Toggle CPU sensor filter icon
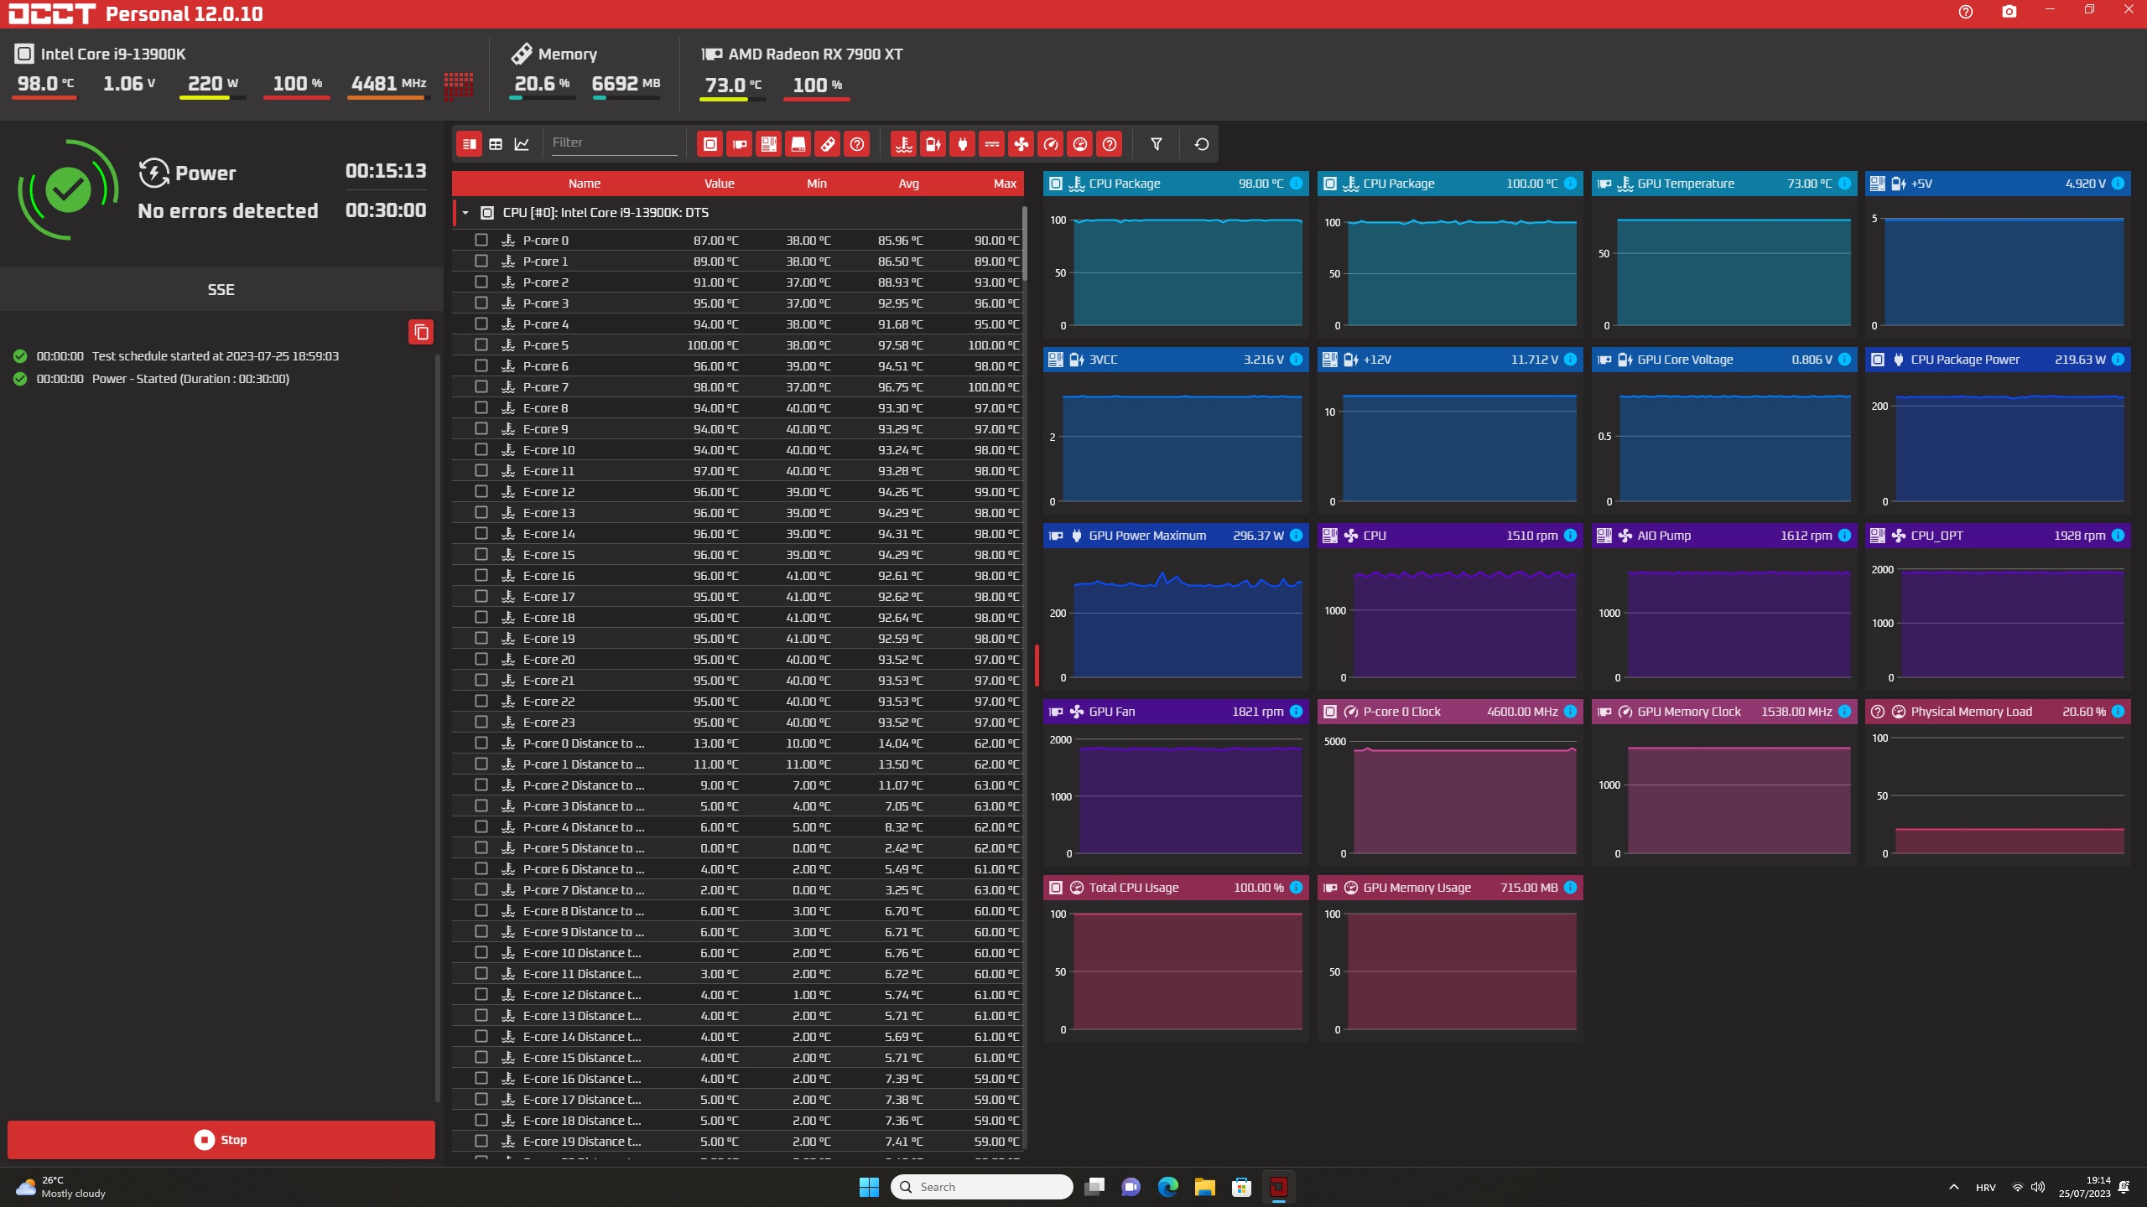Screen dimensions: 2147x1207 coord(710,144)
